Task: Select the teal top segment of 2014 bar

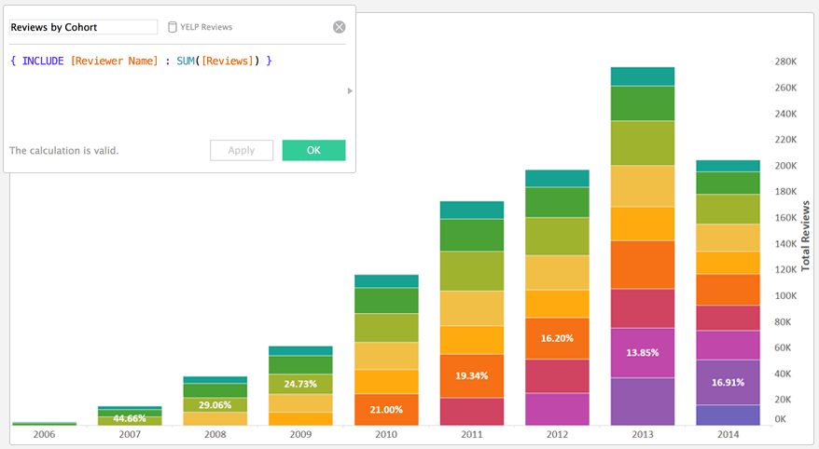Action: coord(729,166)
